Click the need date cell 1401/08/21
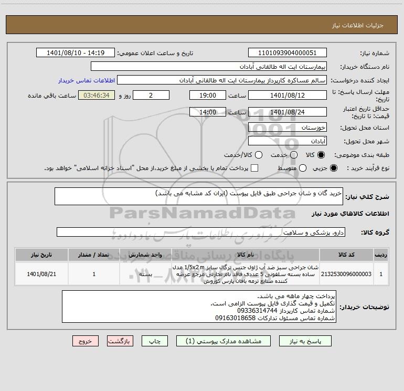This screenshot has height=391, width=404. 41,274
